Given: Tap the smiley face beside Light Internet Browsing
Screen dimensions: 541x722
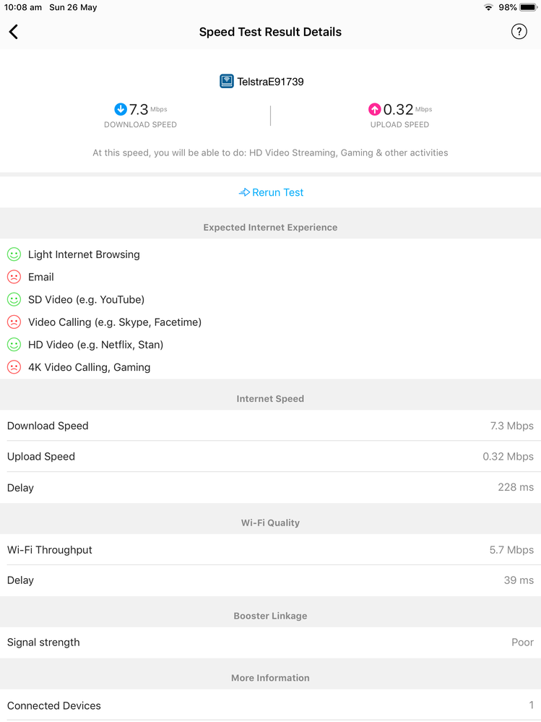Looking at the screenshot, I should (x=14, y=254).
